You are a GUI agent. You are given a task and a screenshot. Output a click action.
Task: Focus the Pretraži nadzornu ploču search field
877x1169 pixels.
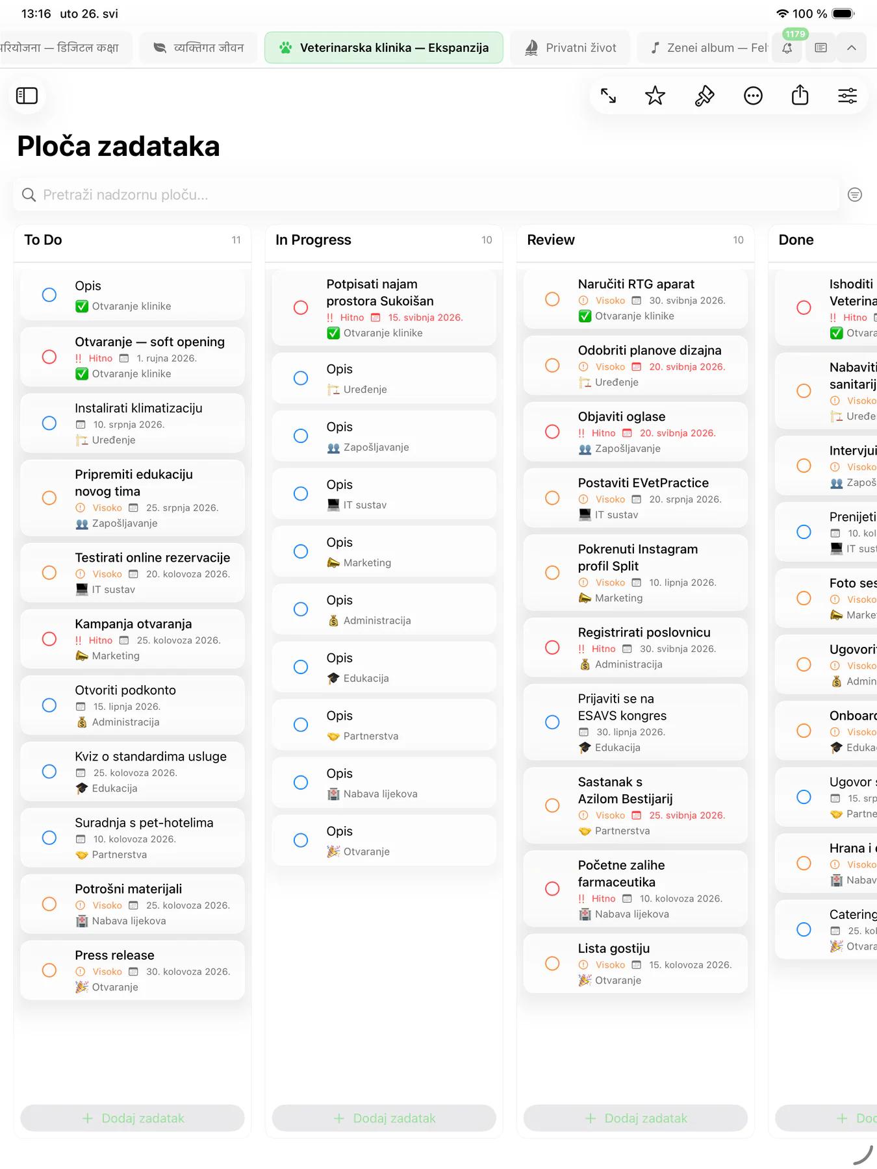tap(426, 195)
